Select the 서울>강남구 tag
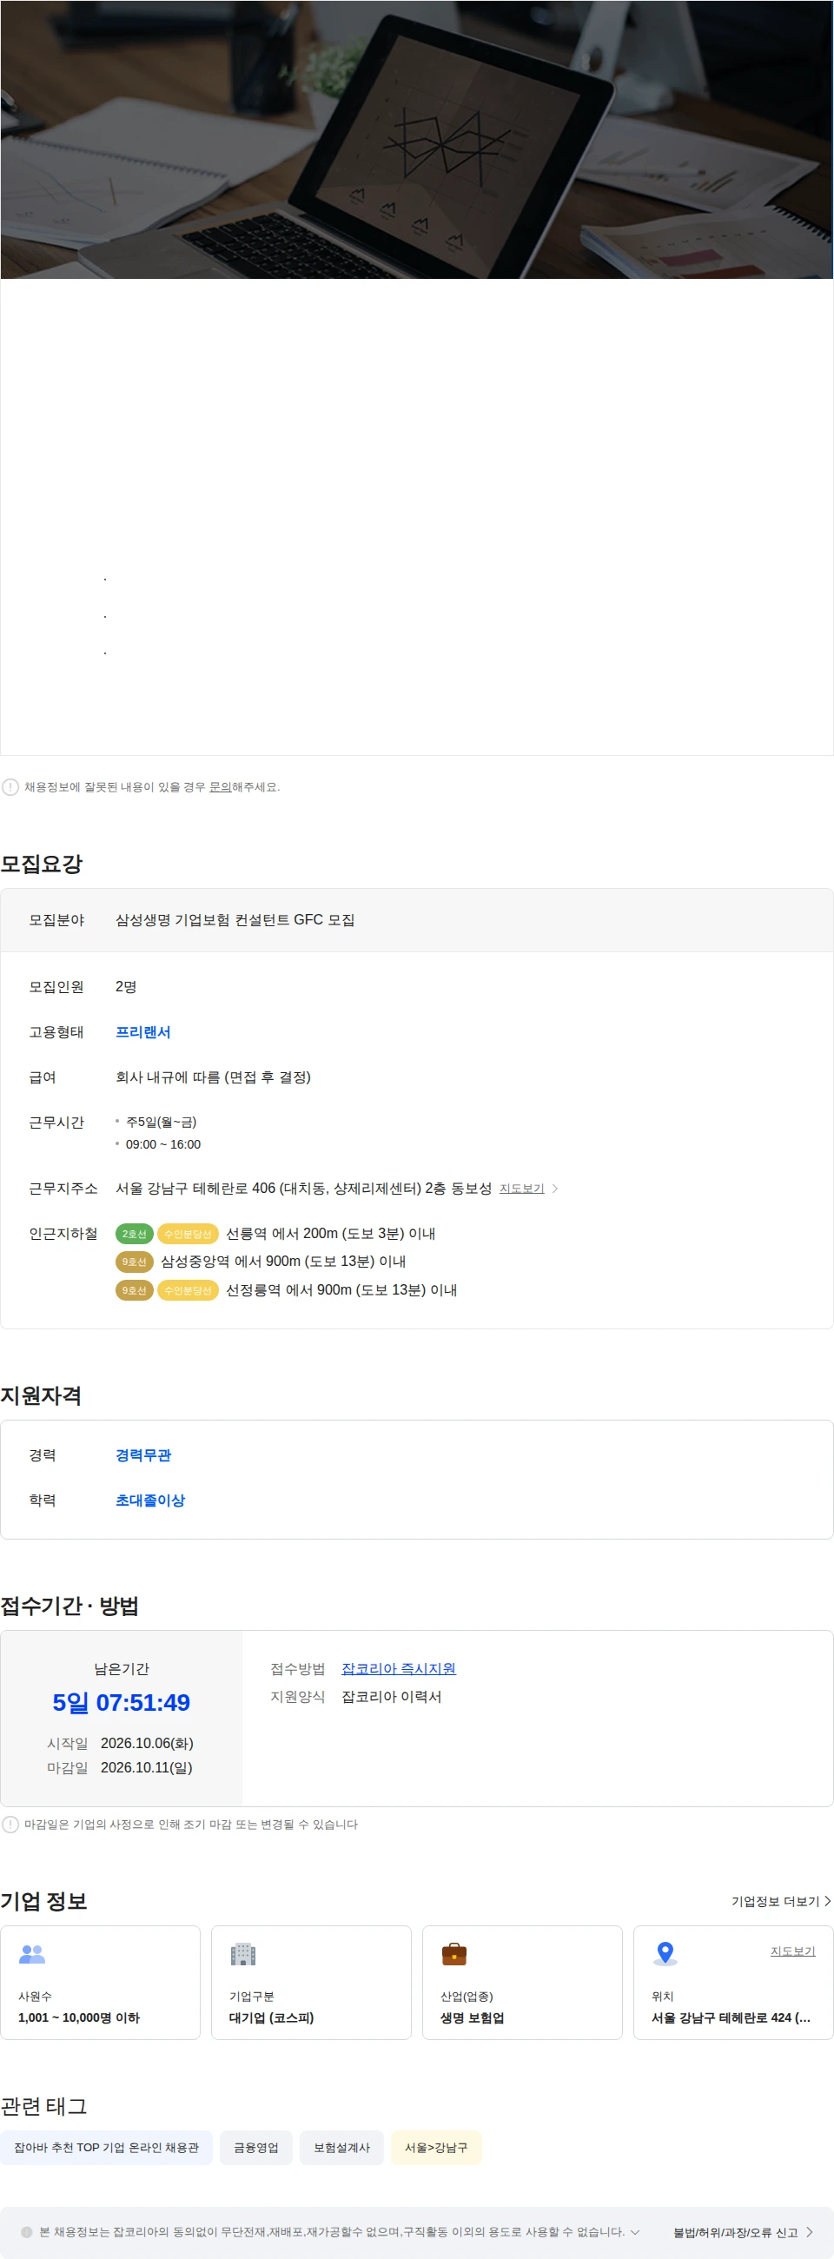Image resolution: width=834 pixels, height=2259 pixels. point(436,2148)
